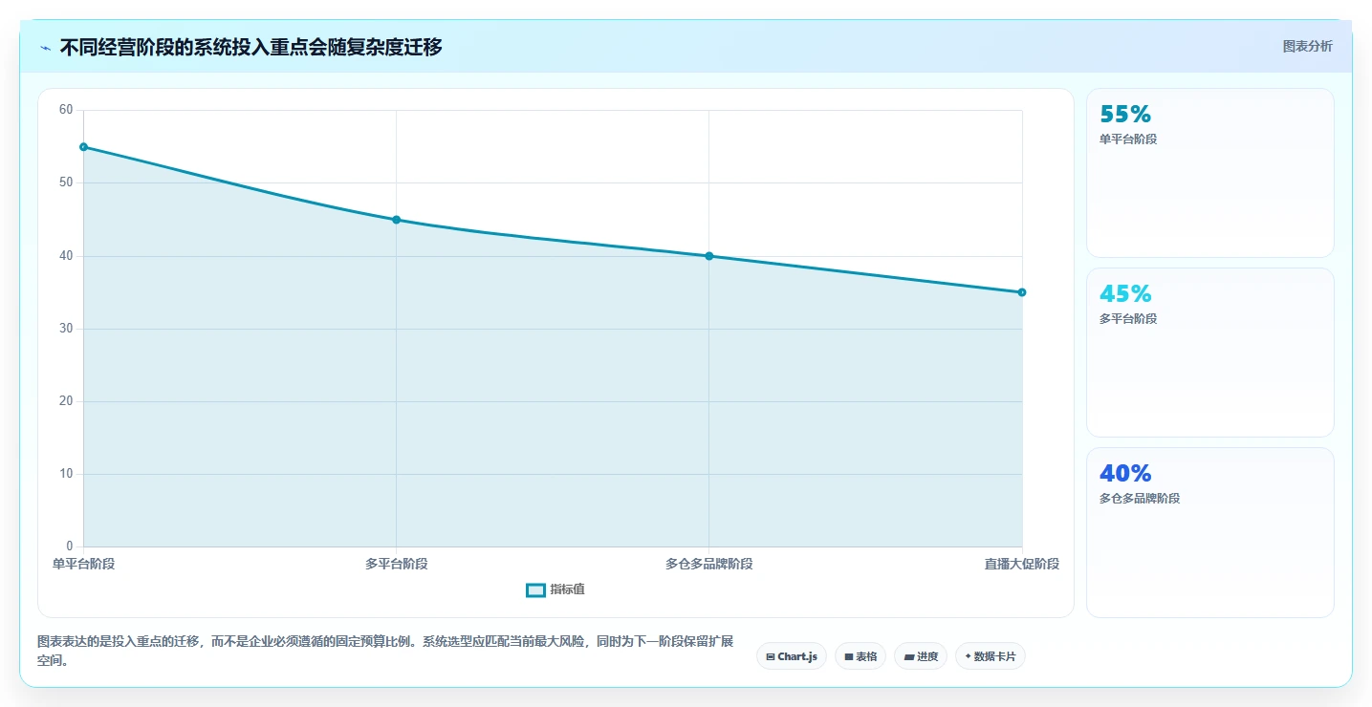This screenshot has height=707, width=1372.
Task: Click the 指标值 legend label
Action: click(567, 589)
